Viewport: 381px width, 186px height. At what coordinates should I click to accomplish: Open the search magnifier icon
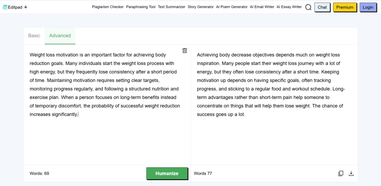(x=308, y=7)
